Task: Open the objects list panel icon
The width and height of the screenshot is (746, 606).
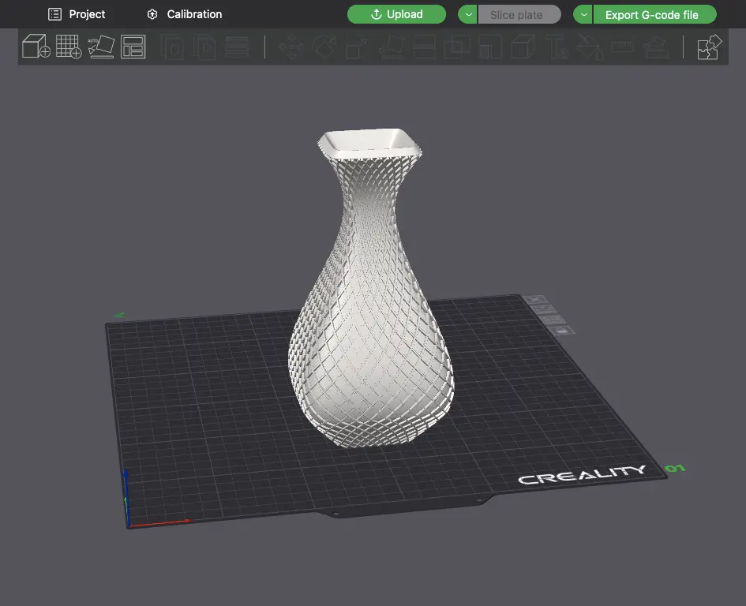Action: (133, 47)
